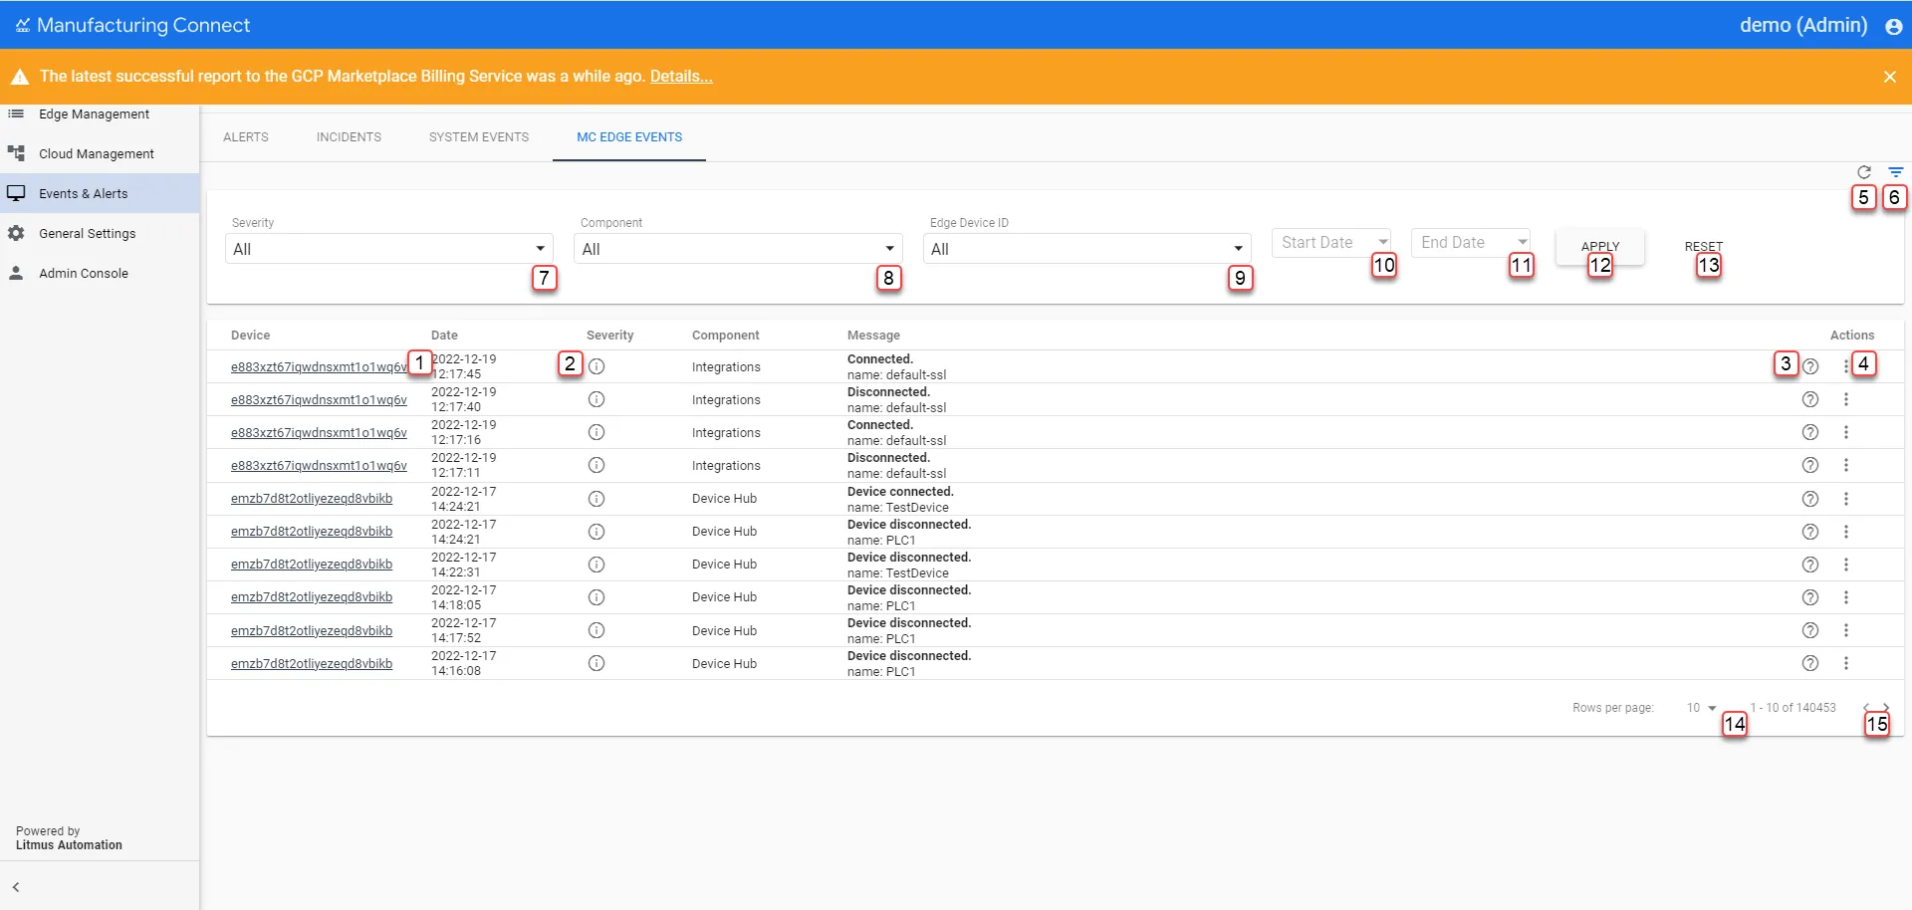The image size is (1912, 910).
Task: Open the three-dot menu of the 14:16:08 event
Action: pos(1846,663)
